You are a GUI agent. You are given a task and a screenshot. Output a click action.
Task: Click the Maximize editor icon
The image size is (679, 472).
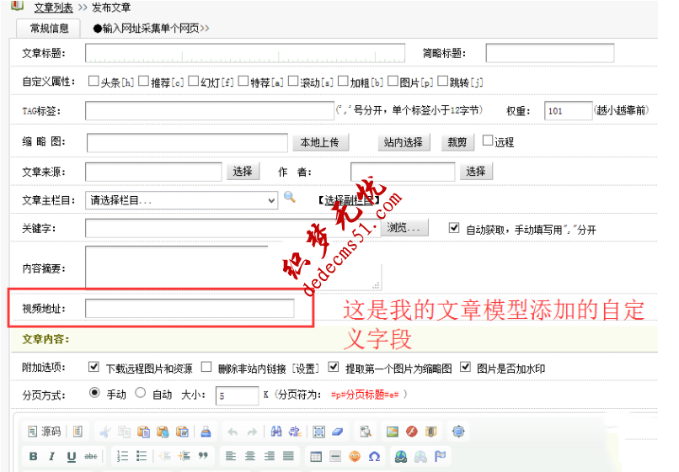click(458, 432)
